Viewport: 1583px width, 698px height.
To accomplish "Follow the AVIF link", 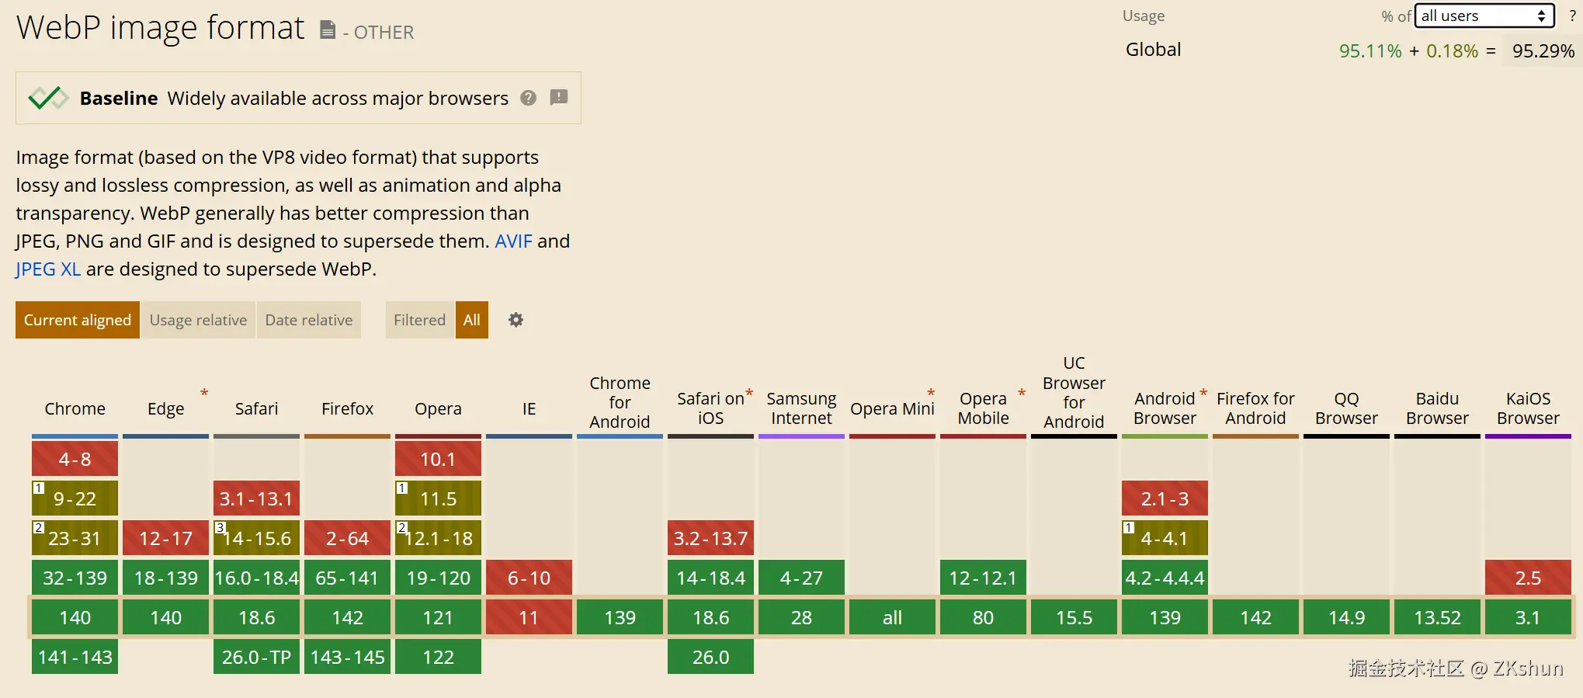I will (513, 241).
